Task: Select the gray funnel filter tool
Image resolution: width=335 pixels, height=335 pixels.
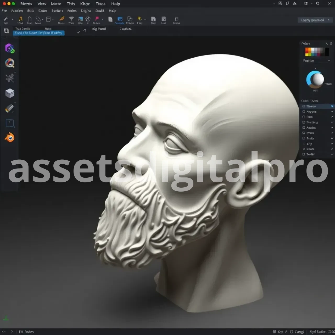Action: 71,19
